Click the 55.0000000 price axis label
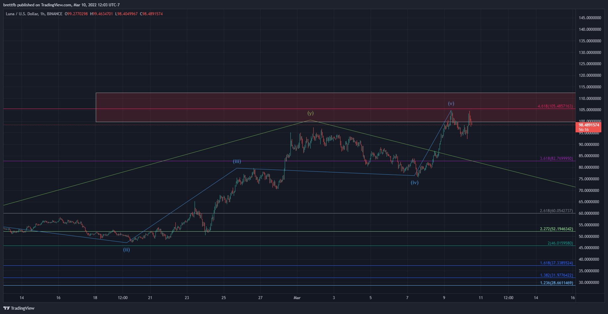The image size is (608, 314). 589,225
